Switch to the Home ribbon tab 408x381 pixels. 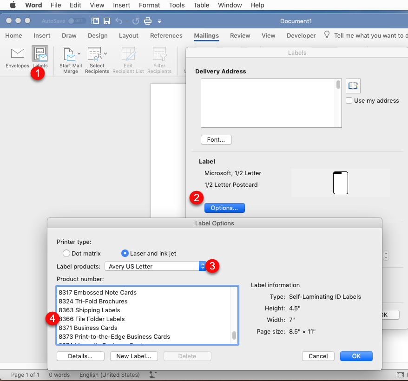pos(13,35)
